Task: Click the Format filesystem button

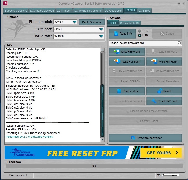Action: 164,81
